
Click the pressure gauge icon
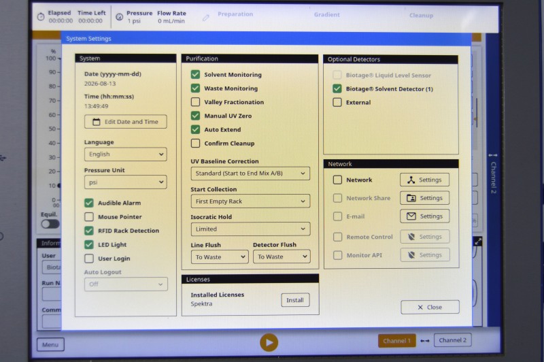tap(119, 17)
